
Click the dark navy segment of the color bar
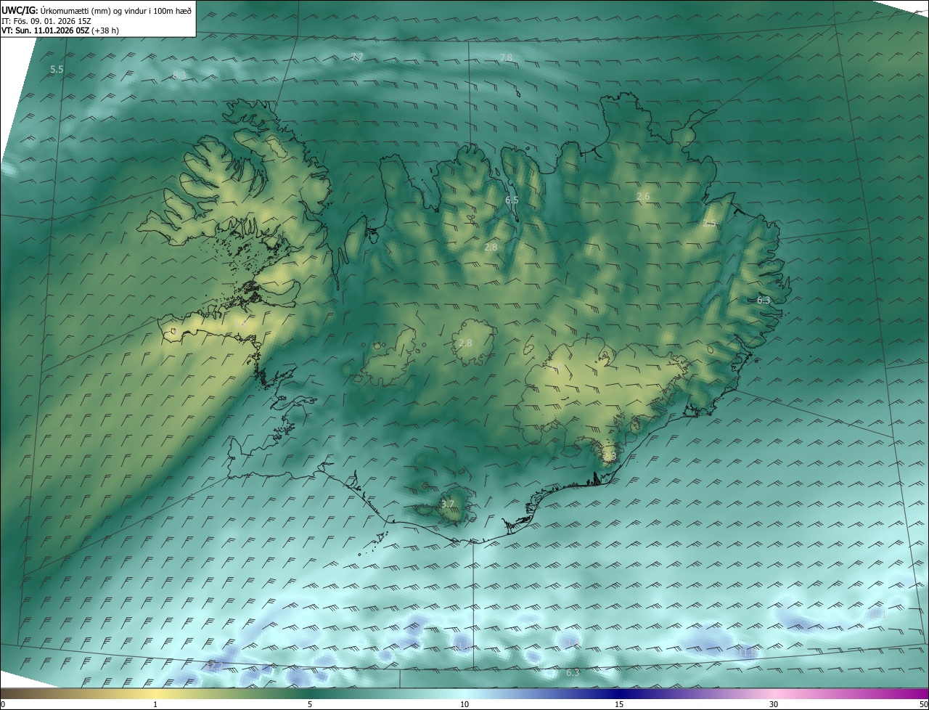[x=619, y=694]
